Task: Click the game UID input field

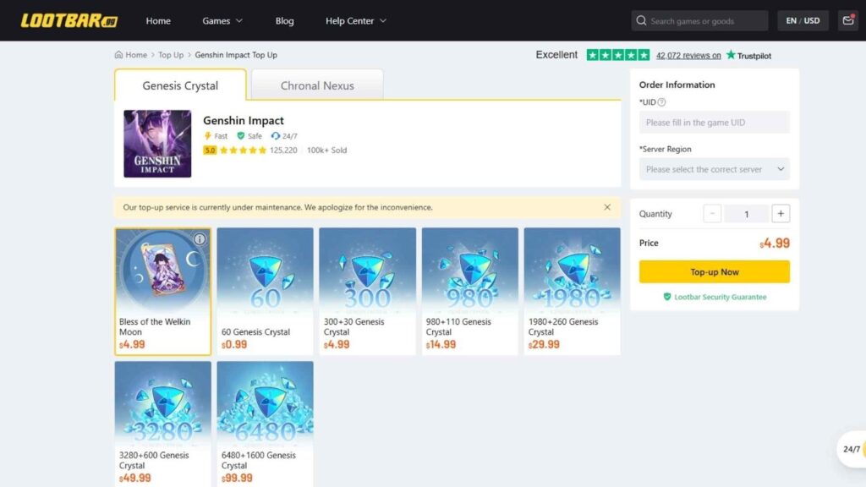Action: point(715,123)
